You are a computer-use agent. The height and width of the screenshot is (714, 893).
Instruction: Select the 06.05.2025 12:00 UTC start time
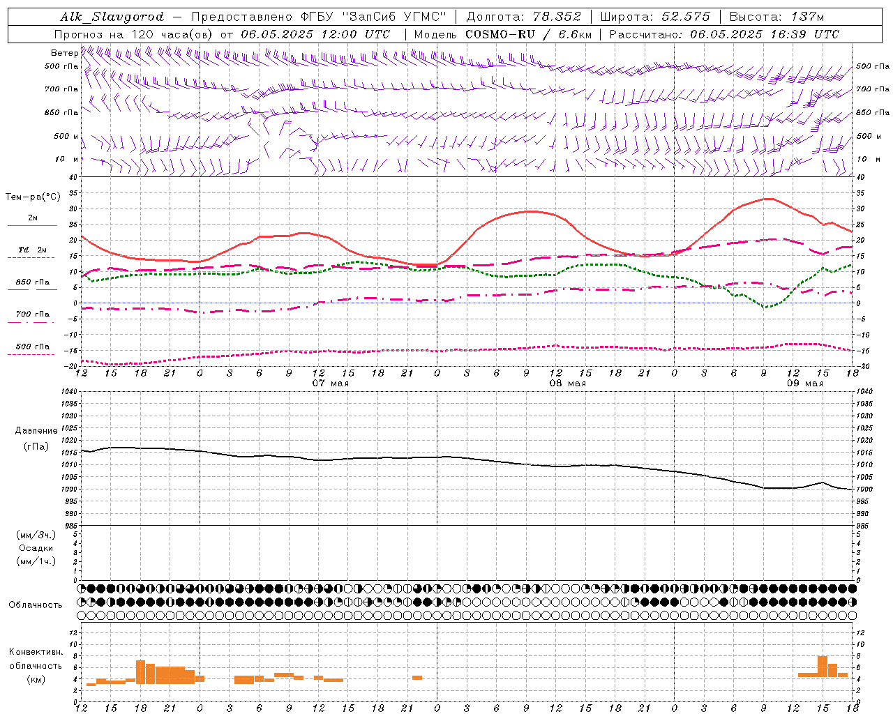coord(315,34)
